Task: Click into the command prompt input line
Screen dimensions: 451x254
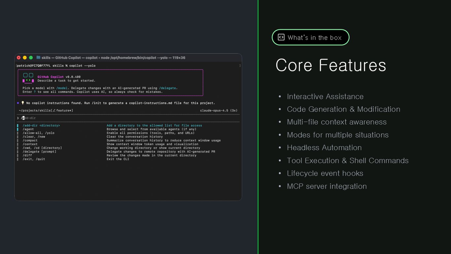Action: (128, 118)
